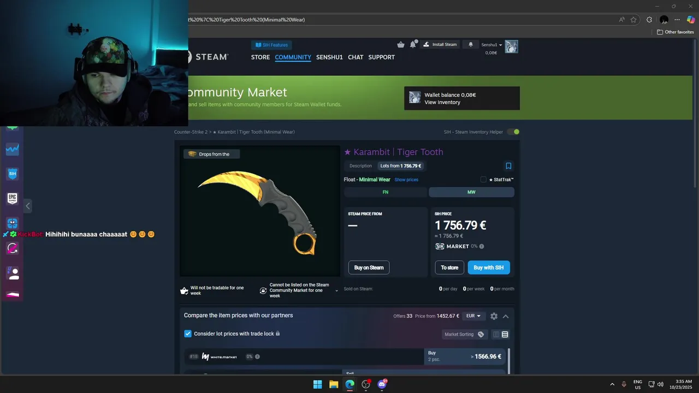Open the profile avatar in Steam header
This screenshot has width=699, height=393.
[x=511, y=46]
